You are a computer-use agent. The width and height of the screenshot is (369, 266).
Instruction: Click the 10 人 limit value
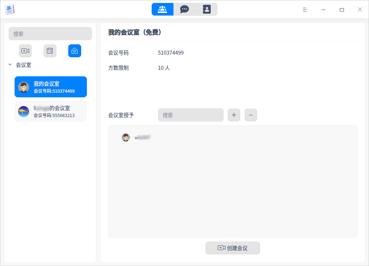click(164, 68)
